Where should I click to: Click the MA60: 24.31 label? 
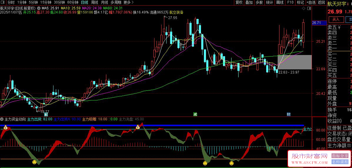coord(112,8)
